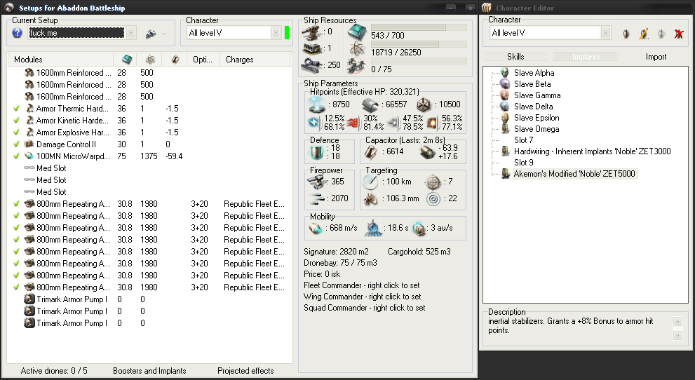This screenshot has width=695, height=380.
Task: Click Squad Commander right click to set
Action: click(365, 308)
